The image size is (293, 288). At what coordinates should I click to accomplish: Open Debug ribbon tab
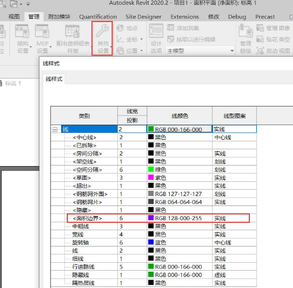click(x=237, y=17)
